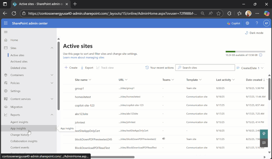The image size is (272, 159).
Task: Click the Create button
Action: [71, 68]
